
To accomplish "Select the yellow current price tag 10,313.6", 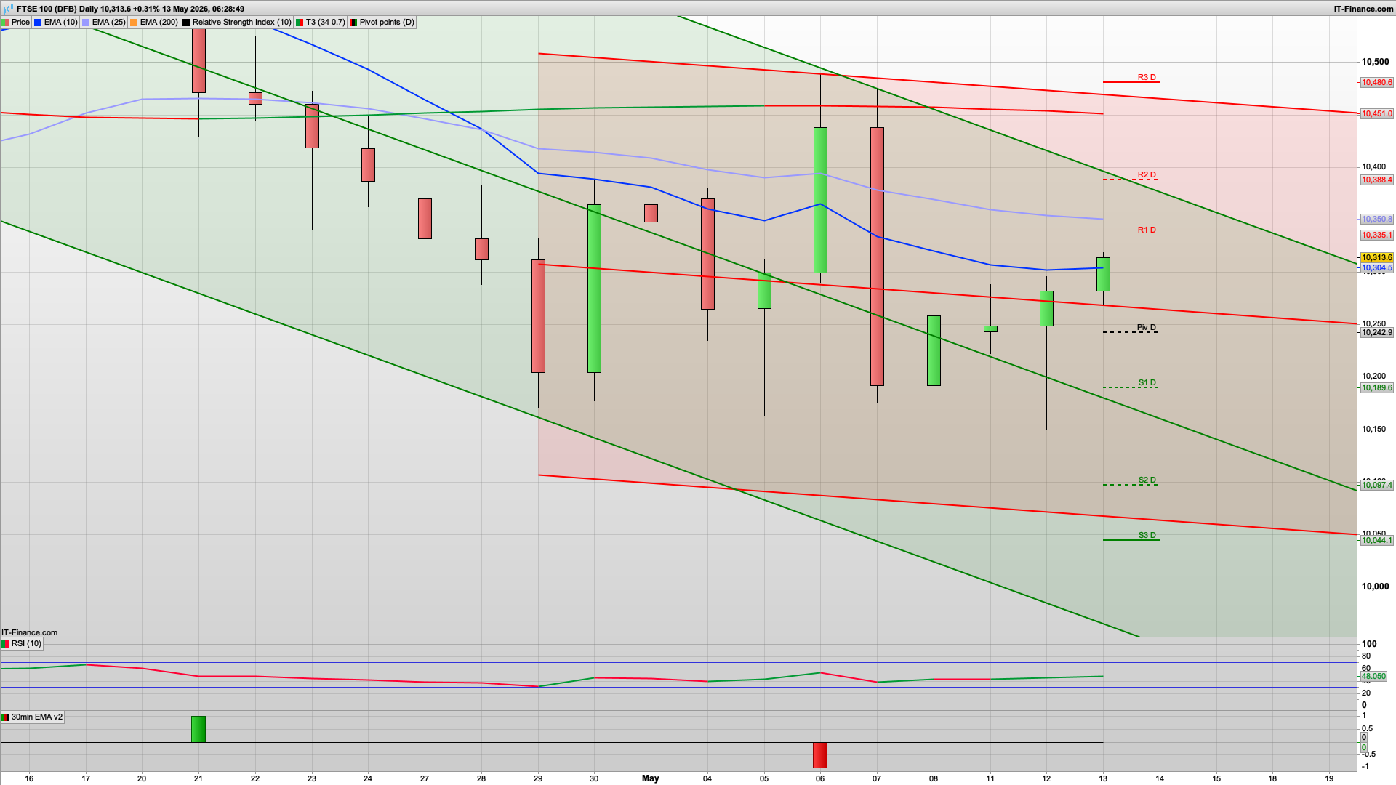I will click(1376, 257).
